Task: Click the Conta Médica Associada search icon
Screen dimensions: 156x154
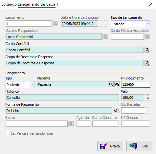Action: tap(147, 37)
